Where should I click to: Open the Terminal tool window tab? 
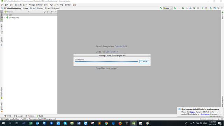click(30, 116)
